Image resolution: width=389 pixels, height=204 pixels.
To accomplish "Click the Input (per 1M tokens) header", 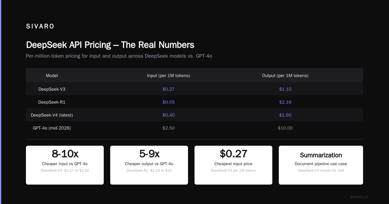I will (169, 76).
